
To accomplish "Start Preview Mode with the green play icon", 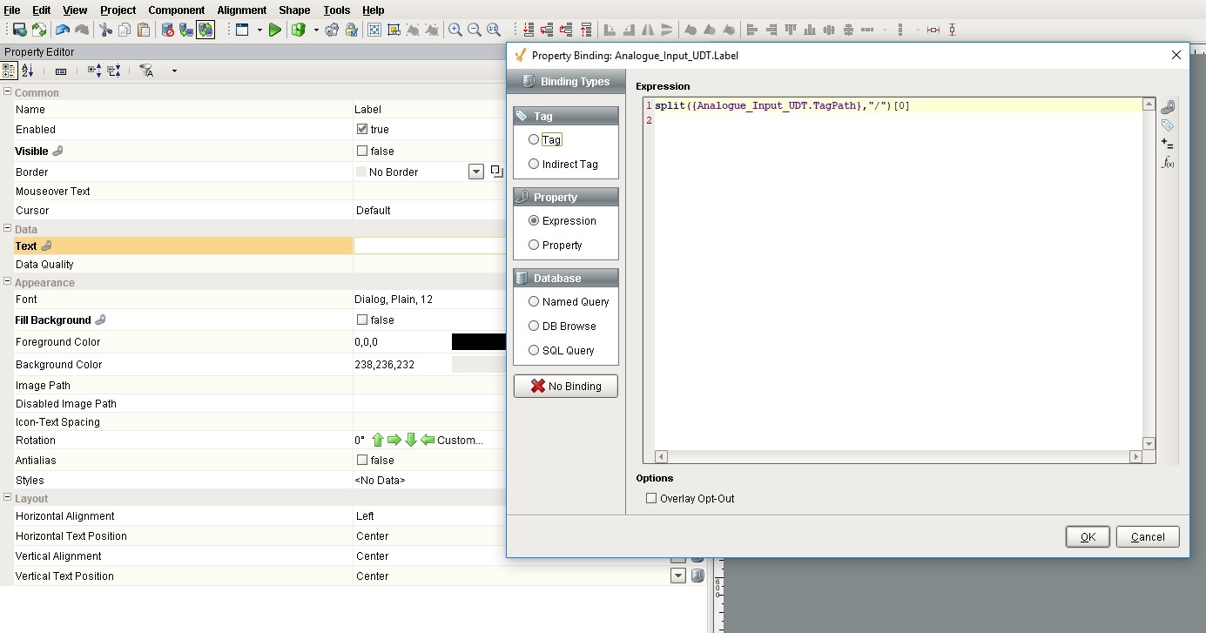I will click(x=275, y=30).
